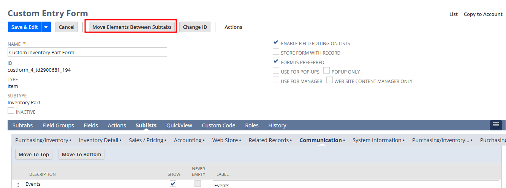Click the layout toggle icon on subtab bar
Viewport: 506px width, 188px height.
pyautogui.click(x=495, y=125)
